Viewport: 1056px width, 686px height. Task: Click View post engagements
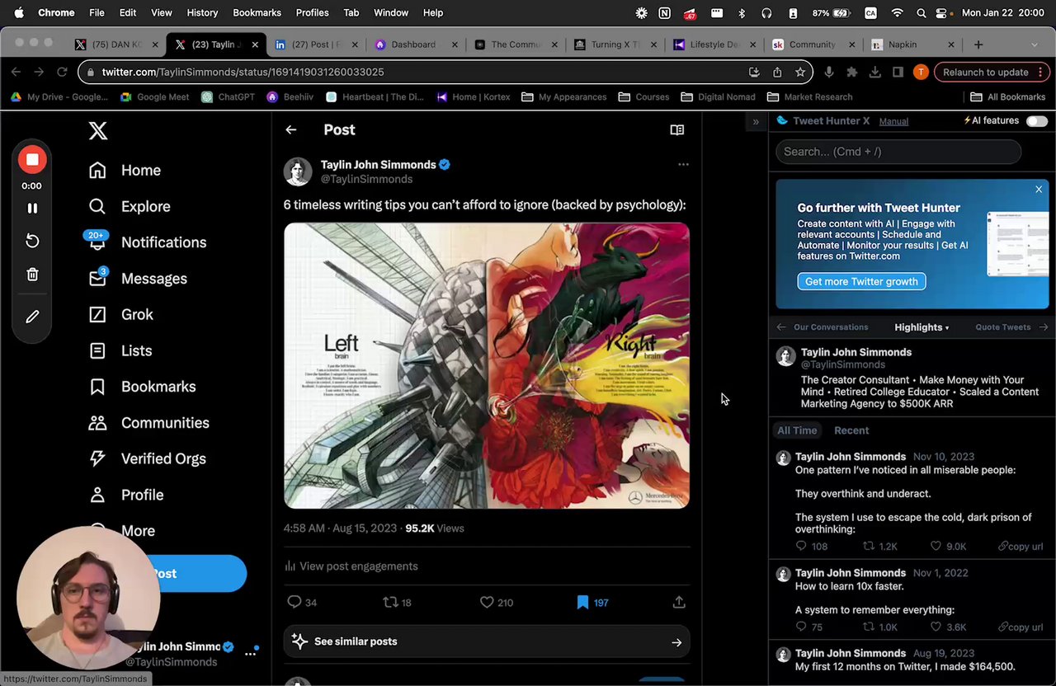(351, 566)
